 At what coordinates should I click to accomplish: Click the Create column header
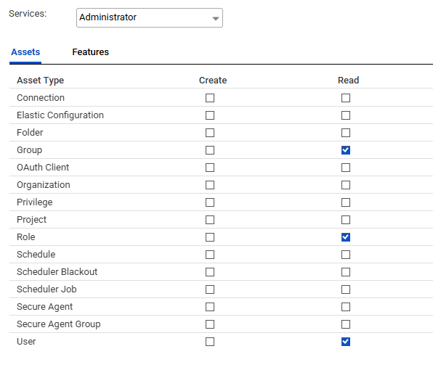213,81
